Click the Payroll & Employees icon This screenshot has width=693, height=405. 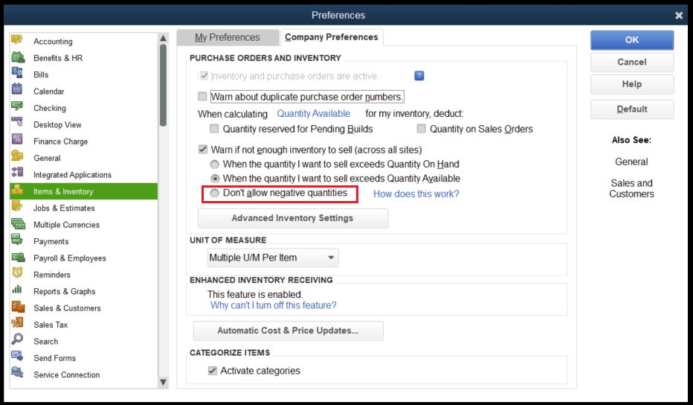click(18, 257)
